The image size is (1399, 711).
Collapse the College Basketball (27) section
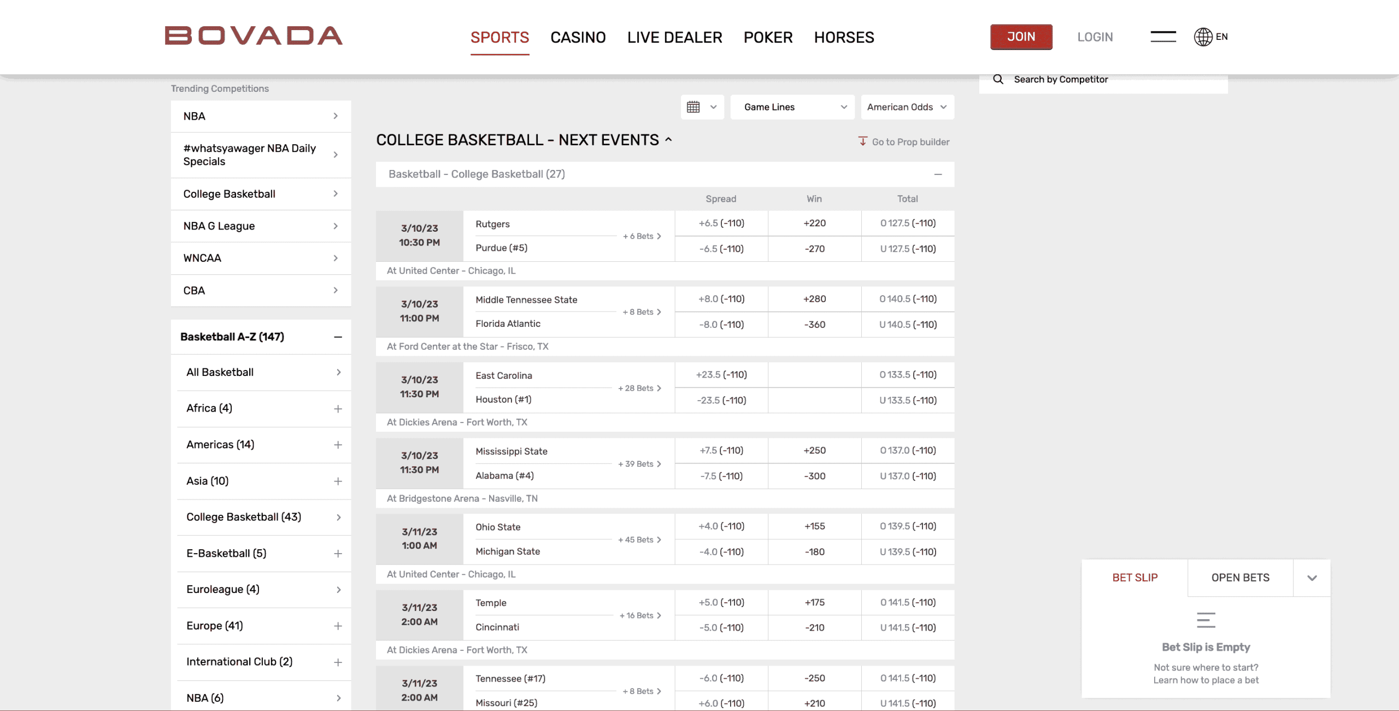click(938, 174)
